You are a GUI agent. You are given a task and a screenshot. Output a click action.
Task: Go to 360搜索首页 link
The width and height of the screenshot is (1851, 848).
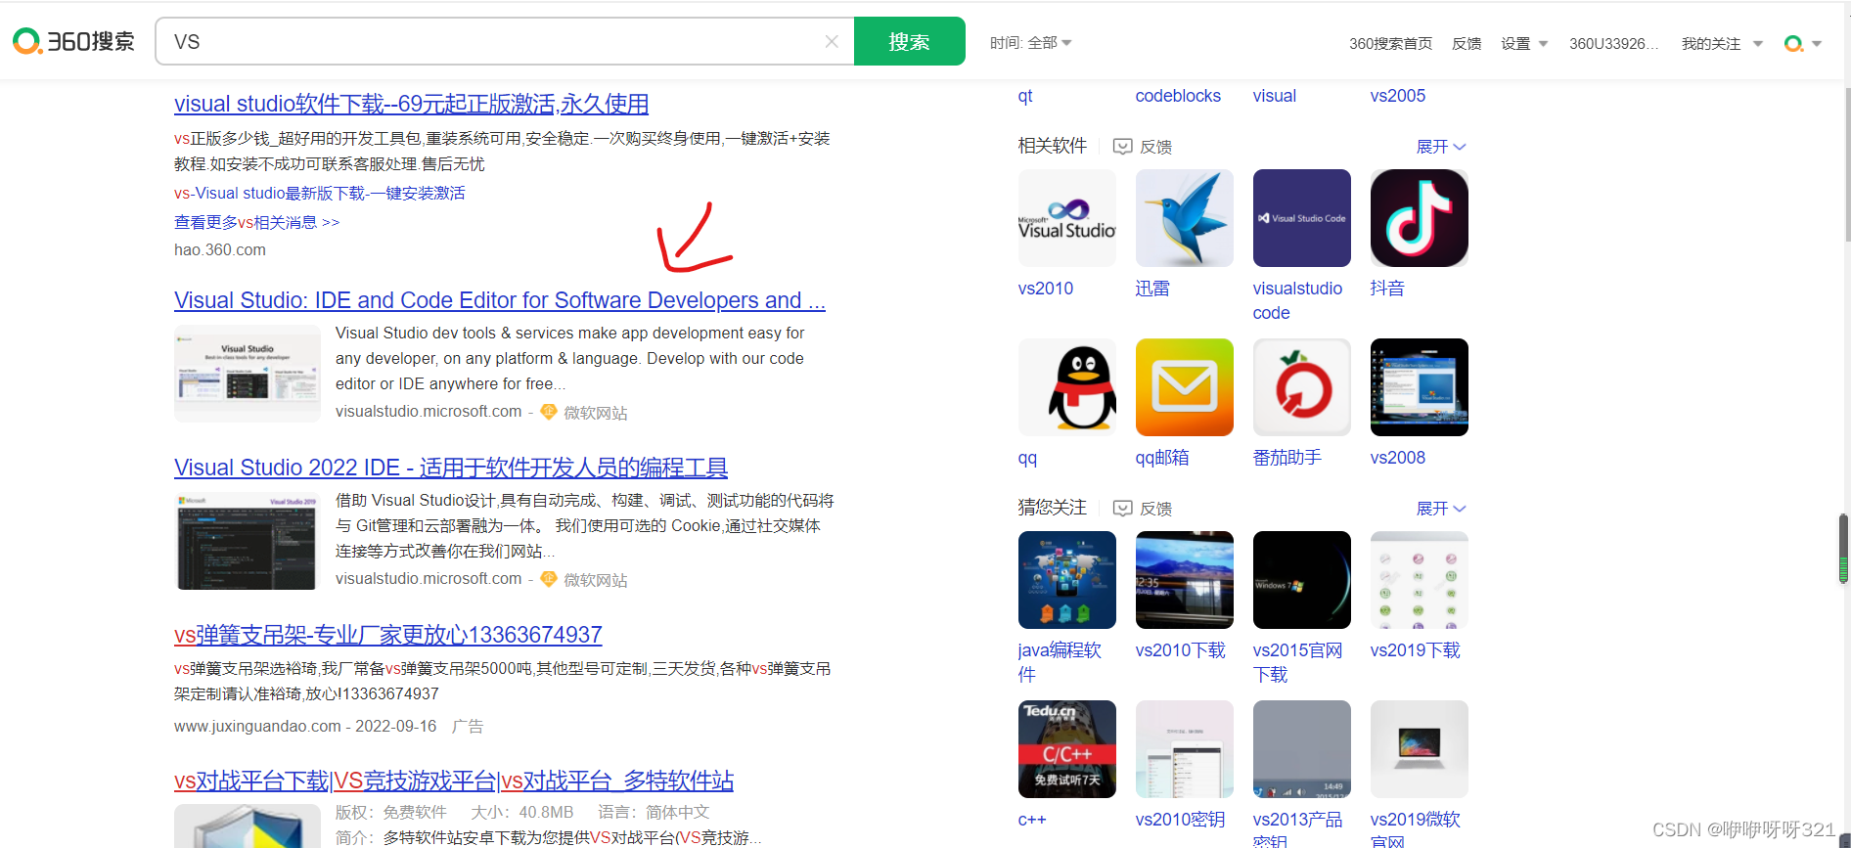pyautogui.click(x=1390, y=44)
